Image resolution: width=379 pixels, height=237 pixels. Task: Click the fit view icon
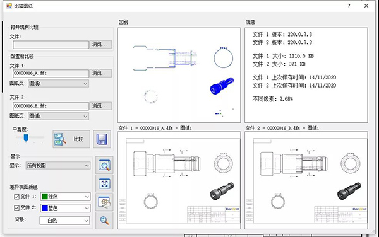point(104,183)
